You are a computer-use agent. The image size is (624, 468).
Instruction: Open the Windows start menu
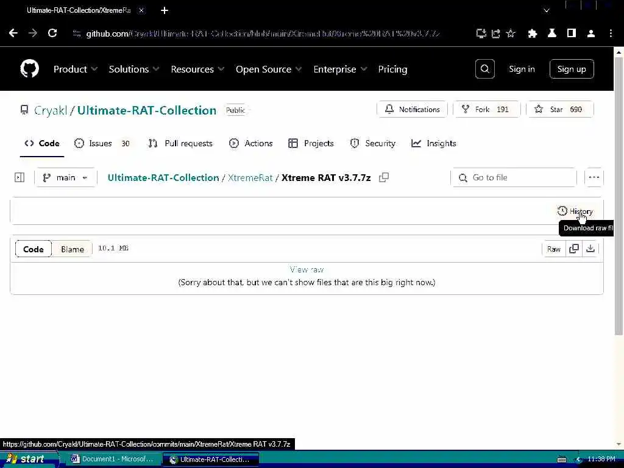point(28,459)
